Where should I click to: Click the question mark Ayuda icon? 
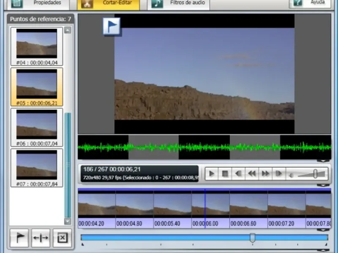298,3
